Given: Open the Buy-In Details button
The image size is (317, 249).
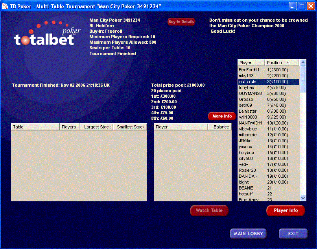Looking at the screenshot, I should pyautogui.click(x=181, y=22).
